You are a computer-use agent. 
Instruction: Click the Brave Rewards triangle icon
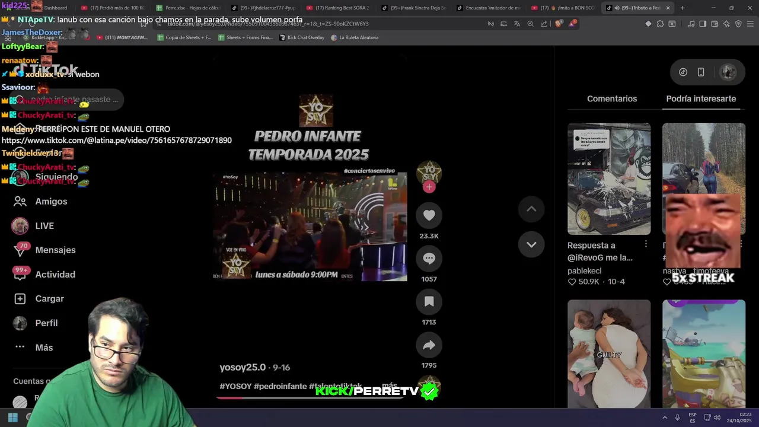(x=572, y=24)
